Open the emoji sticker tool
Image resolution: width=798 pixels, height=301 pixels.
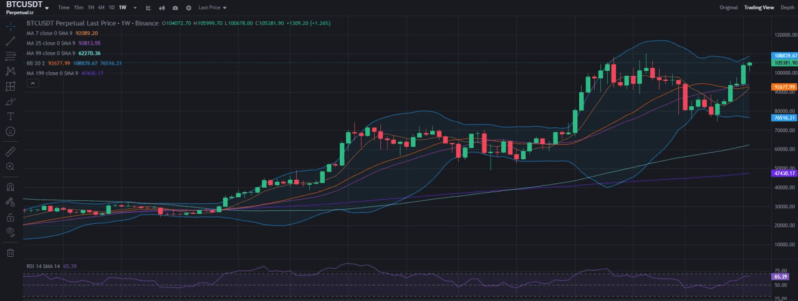click(10, 131)
